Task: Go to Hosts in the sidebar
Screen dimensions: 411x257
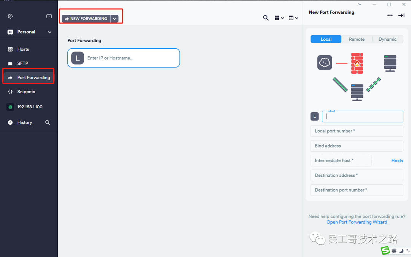Action: pos(23,49)
